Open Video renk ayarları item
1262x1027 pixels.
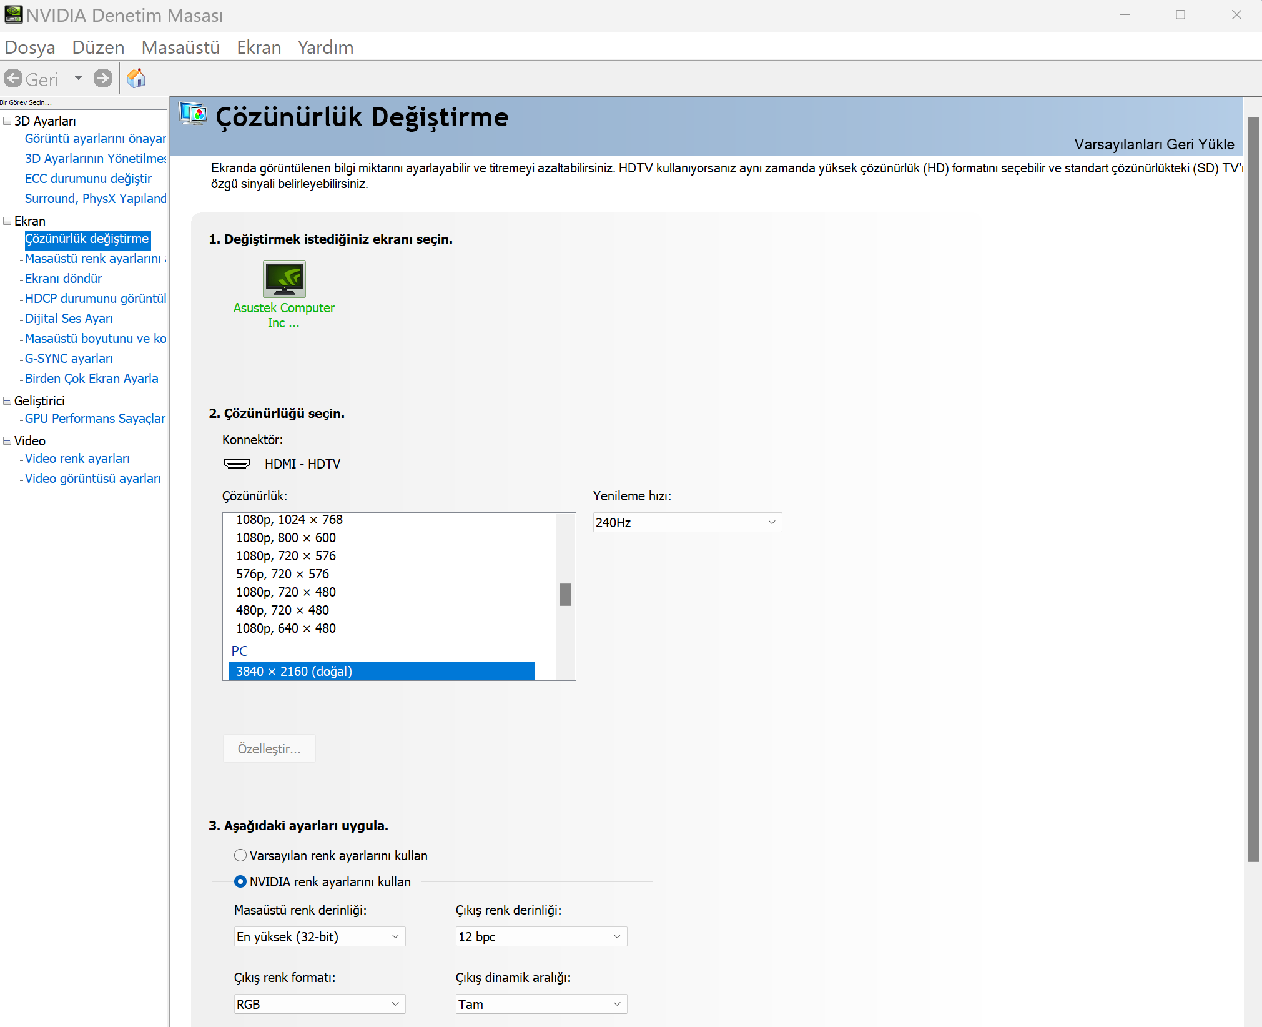tap(77, 459)
